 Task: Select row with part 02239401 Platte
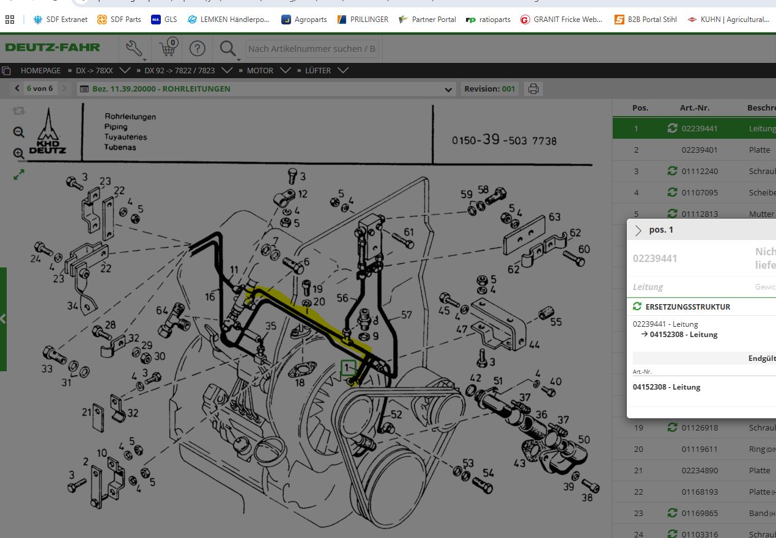(x=694, y=150)
